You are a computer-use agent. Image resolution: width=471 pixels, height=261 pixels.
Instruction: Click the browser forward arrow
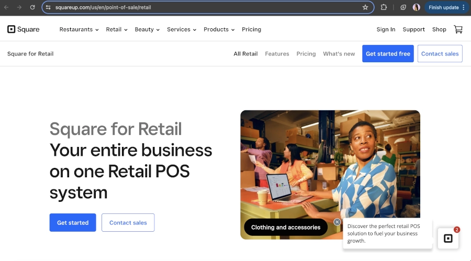[x=19, y=7]
